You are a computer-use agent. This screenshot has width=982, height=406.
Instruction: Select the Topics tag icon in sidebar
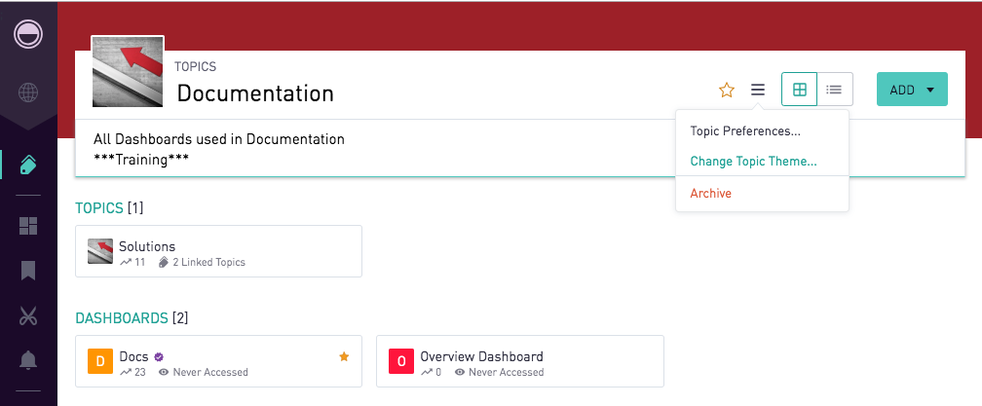click(28, 166)
